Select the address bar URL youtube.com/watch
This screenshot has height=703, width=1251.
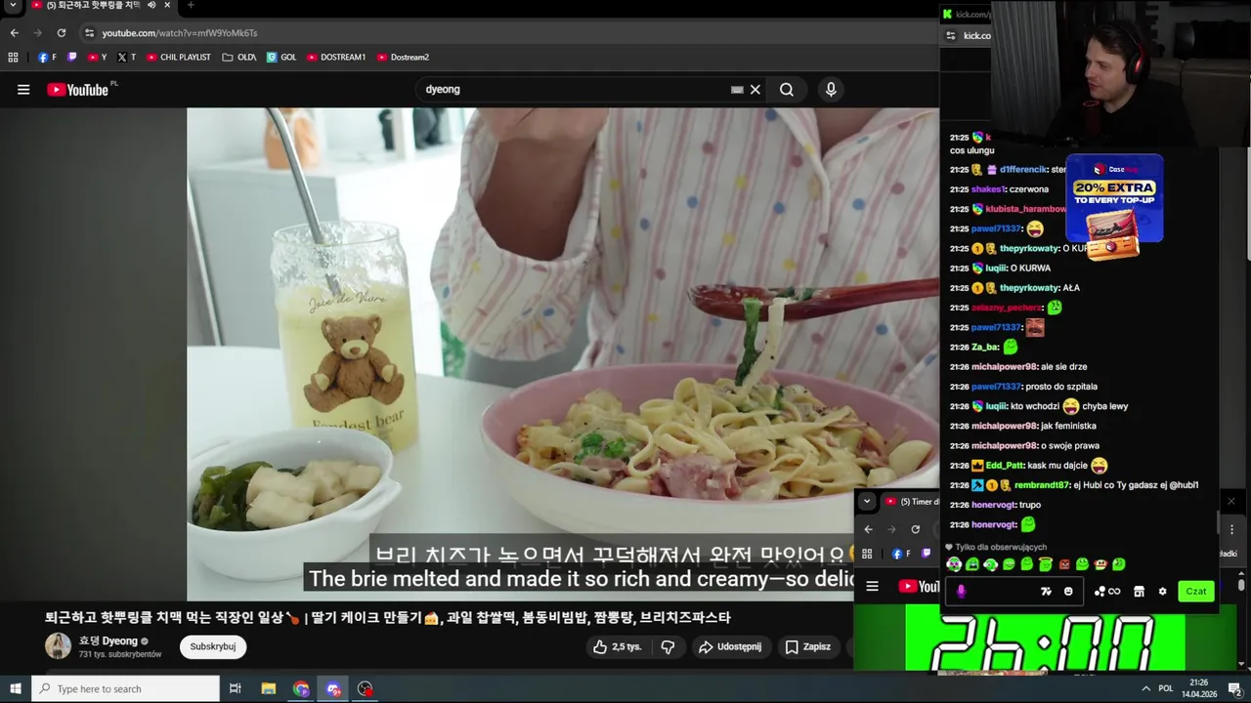[180, 33]
